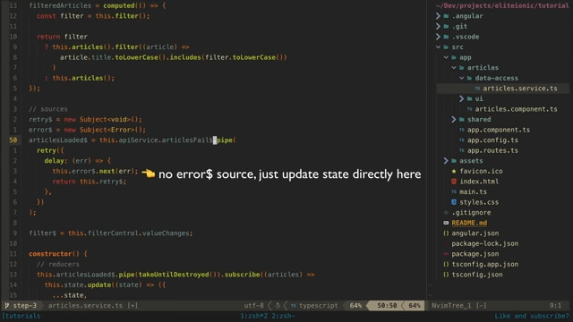Open articles.component.ts in the tree
Screen dimensions: 573x322
click(x=516, y=109)
